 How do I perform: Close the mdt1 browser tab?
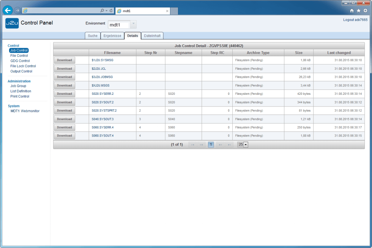(167, 11)
